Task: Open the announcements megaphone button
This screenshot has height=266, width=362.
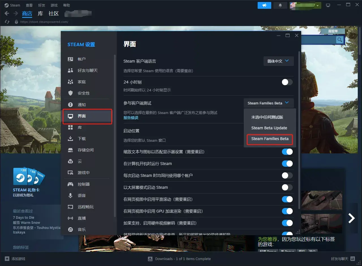Action: coord(264,5)
